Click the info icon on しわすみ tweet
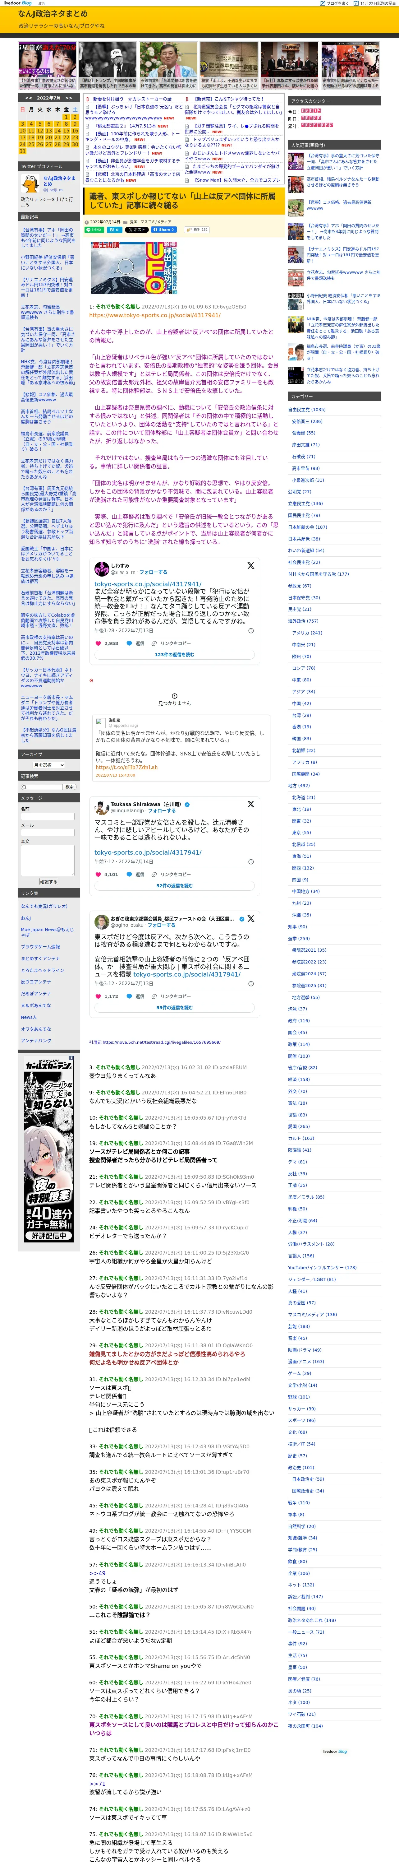399x1866 pixels. (x=251, y=631)
